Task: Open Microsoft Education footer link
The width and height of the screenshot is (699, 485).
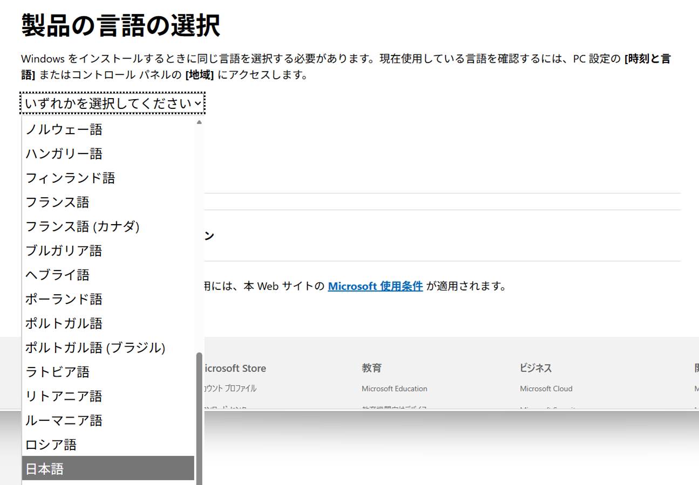Action: [x=394, y=389]
